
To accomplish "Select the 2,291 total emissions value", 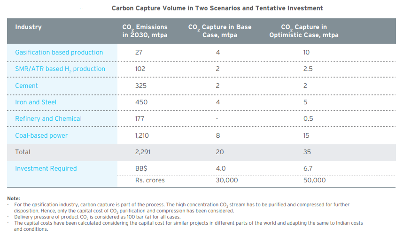I will 143,152.
